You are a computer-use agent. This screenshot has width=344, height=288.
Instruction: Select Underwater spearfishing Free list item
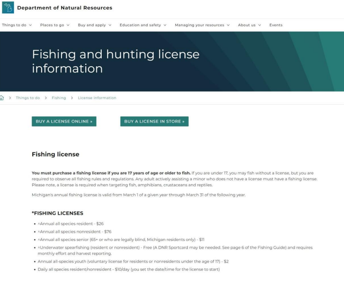tap(175, 250)
